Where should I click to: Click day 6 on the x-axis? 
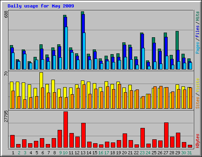[x=43, y=153]
